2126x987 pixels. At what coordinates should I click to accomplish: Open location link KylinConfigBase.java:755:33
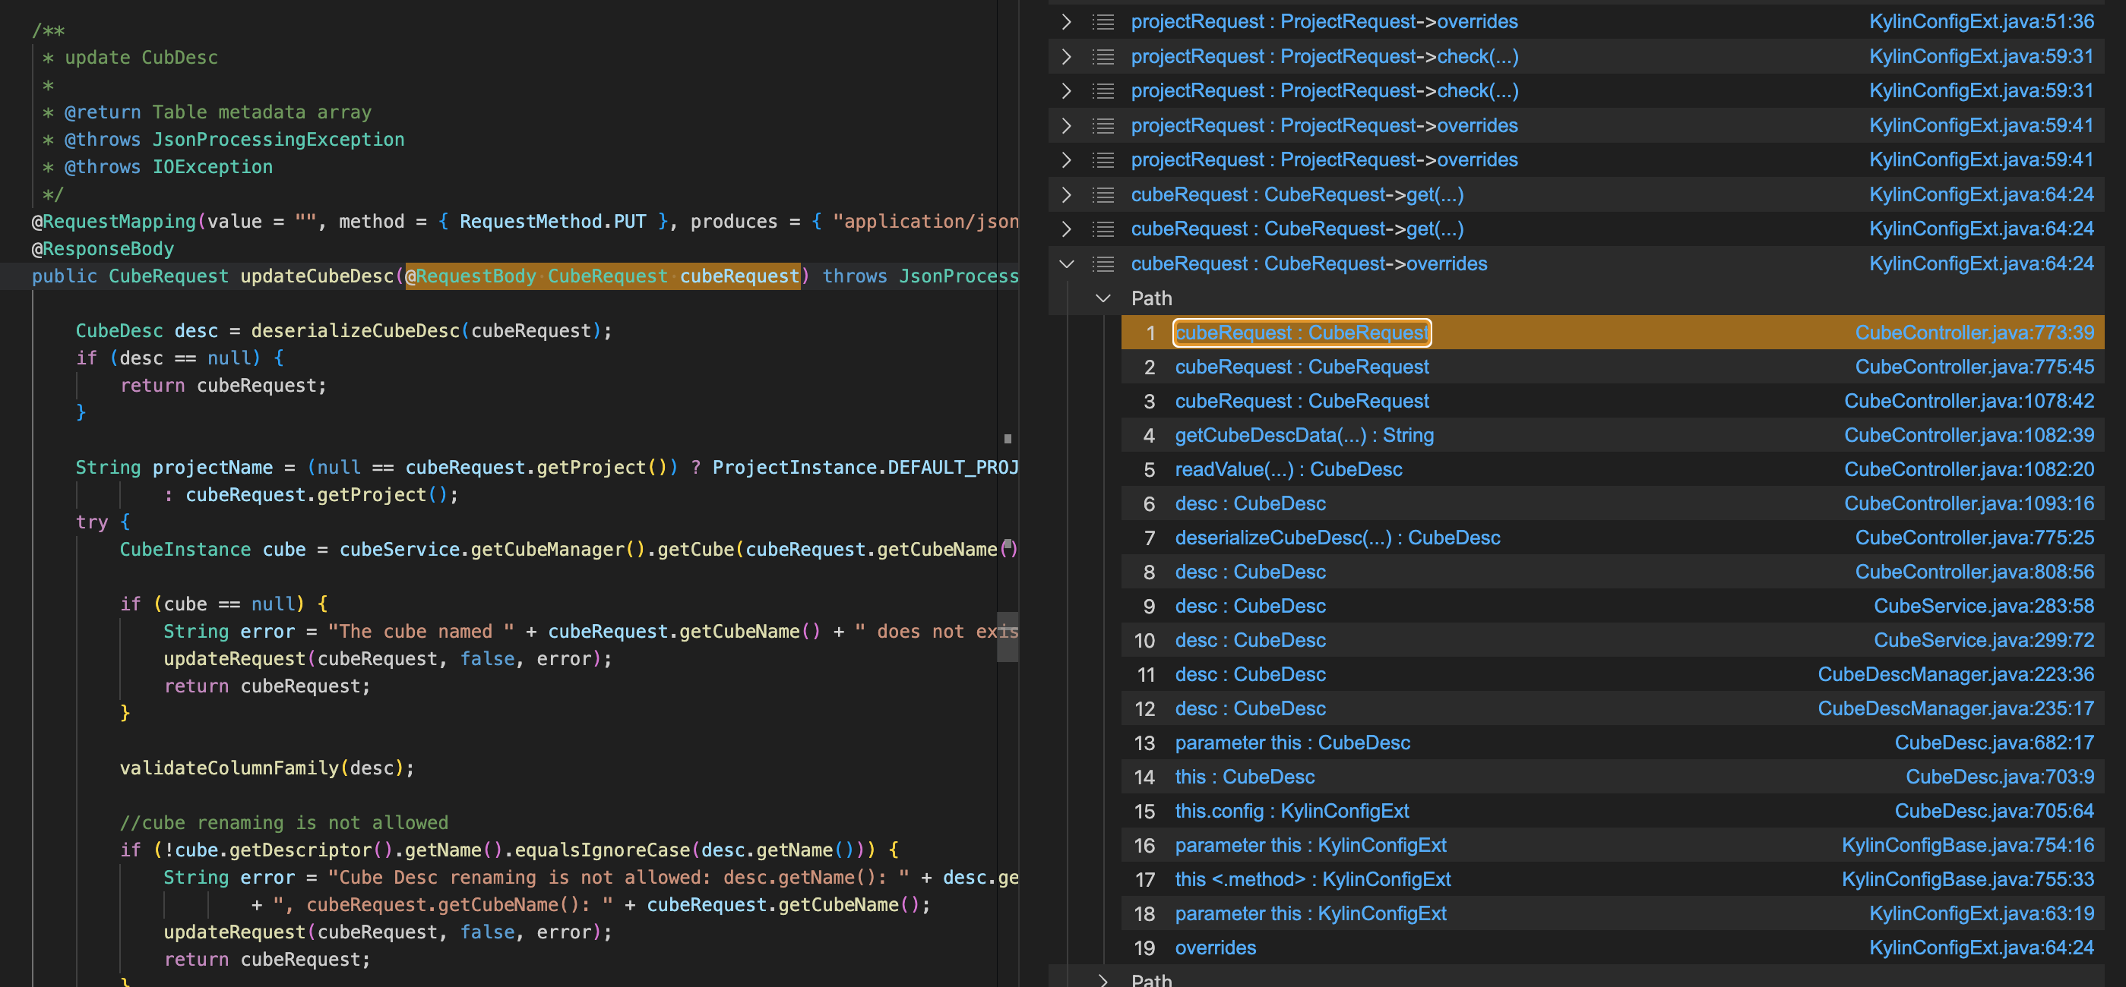[1967, 880]
